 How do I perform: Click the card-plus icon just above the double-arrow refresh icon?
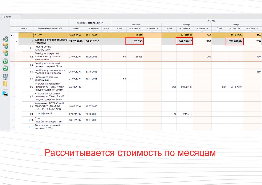(x=5, y=53)
